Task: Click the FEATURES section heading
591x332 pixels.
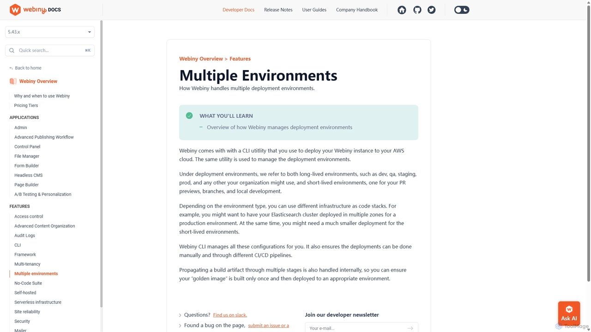Action: pyautogui.click(x=19, y=206)
